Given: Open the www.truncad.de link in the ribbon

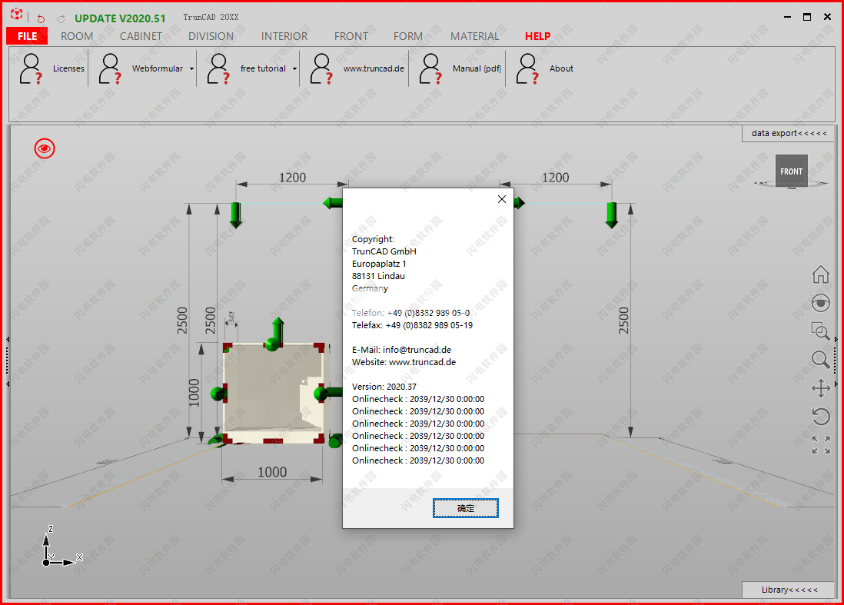Looking at the screenshot, I should [374, 69].
